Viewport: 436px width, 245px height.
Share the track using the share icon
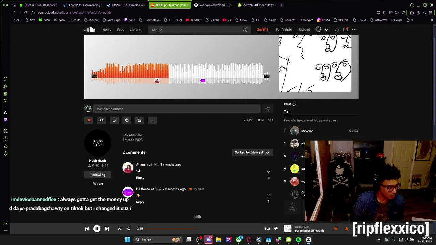[114, 120]
